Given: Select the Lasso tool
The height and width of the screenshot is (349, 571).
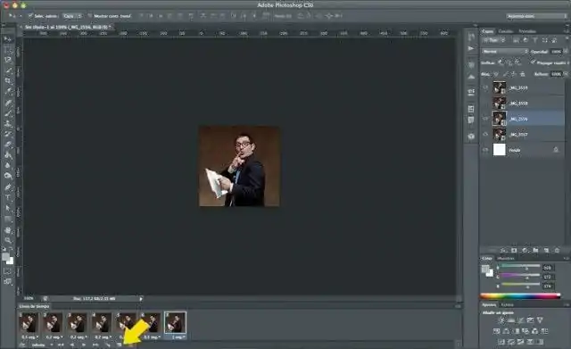Looking at the screenshot, I should coord(8,60).
